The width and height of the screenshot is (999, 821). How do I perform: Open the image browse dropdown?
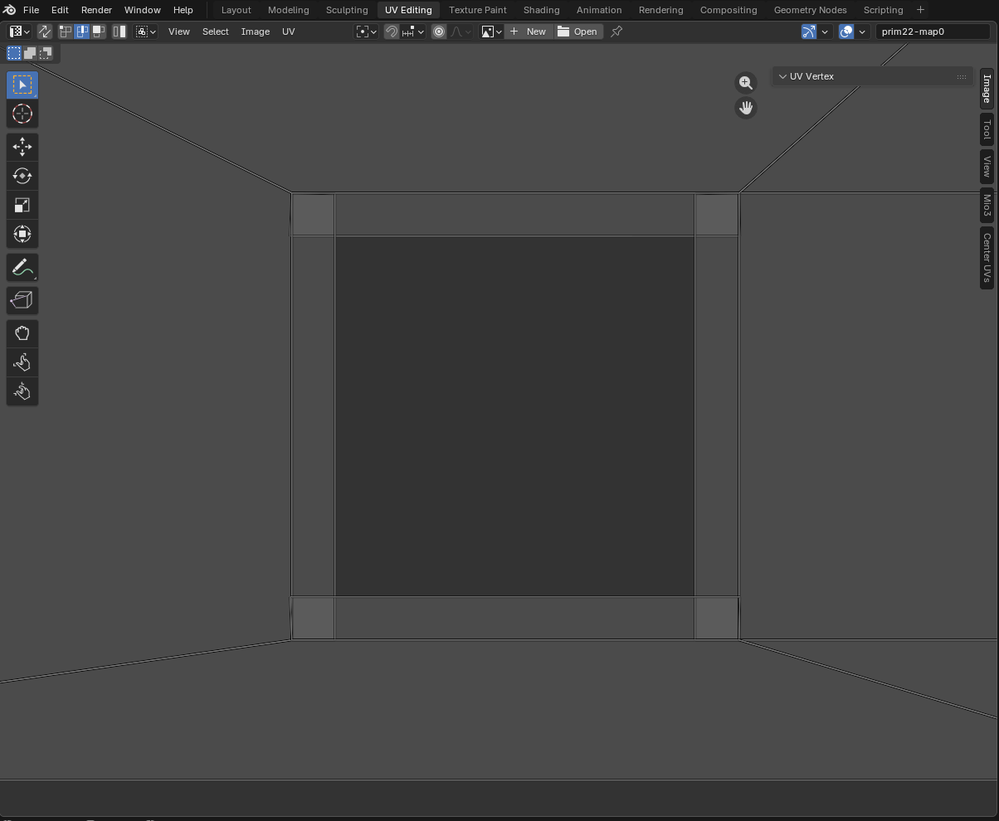click(x=491, y=32)
